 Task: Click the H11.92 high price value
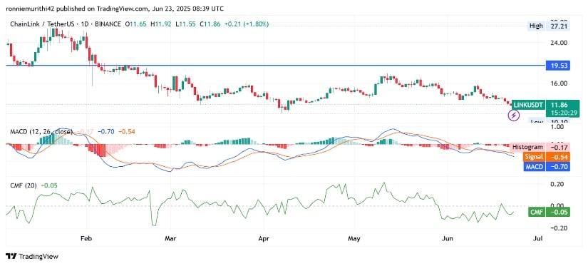[162, 24]
